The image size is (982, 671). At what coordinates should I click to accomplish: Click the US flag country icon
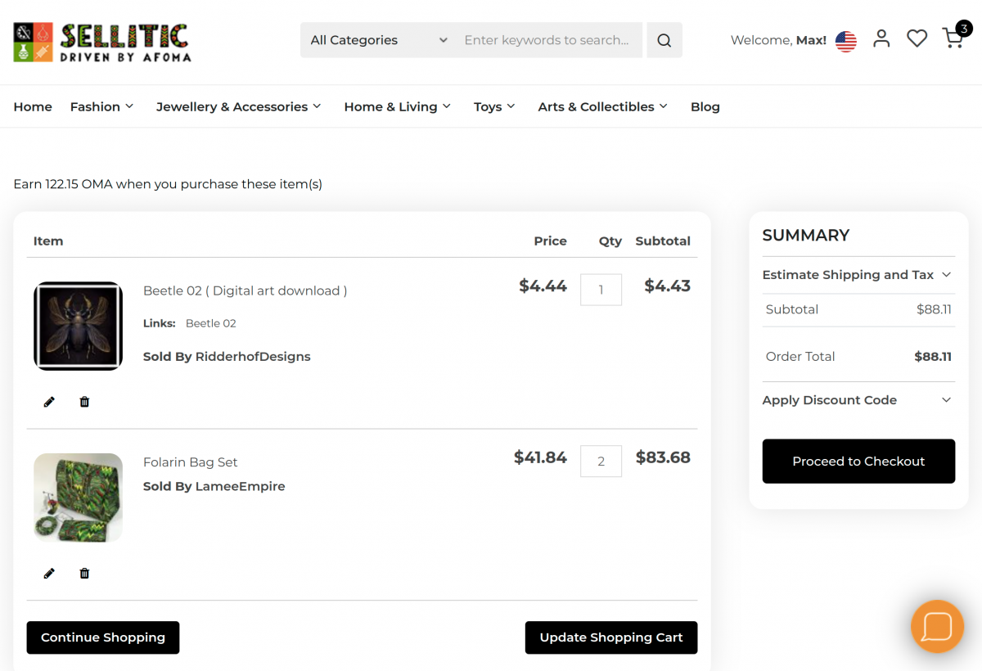[846, 40]
